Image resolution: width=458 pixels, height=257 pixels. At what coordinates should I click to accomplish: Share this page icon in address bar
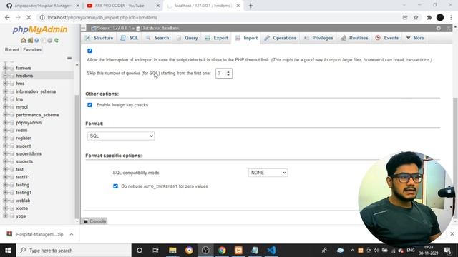point(405,17)
